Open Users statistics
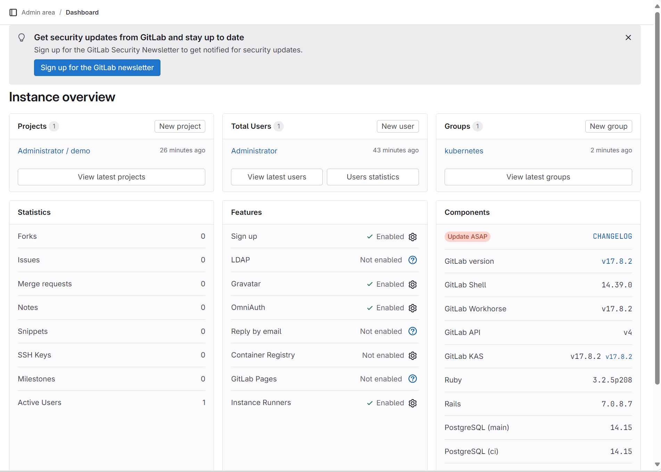Image resolution: width=661 pixels, height=472 pixels. [x=373, y=177]
